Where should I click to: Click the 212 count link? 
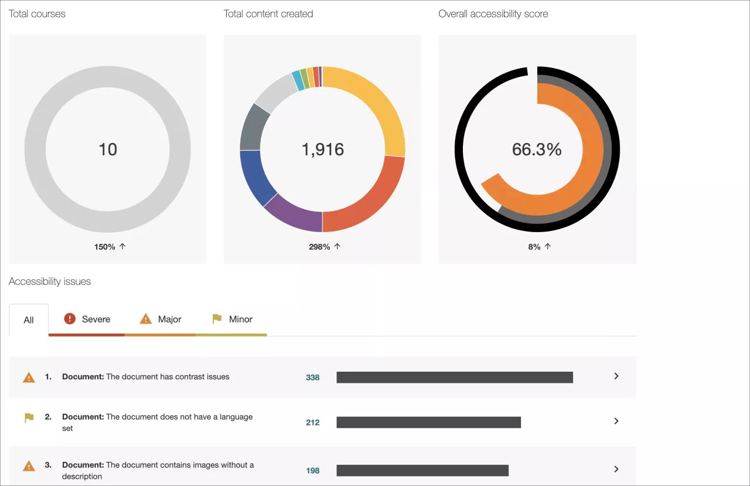[312, 422]
